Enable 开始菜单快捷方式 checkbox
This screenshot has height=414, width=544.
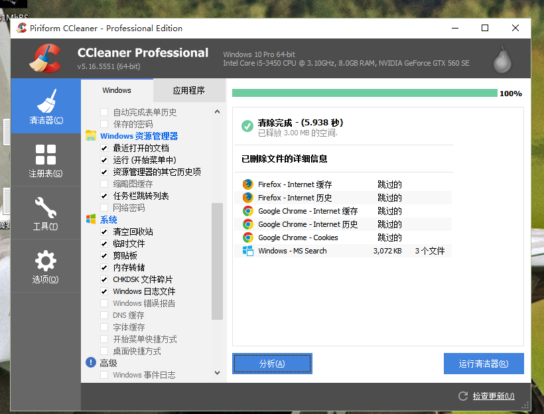tap(104, 338)
